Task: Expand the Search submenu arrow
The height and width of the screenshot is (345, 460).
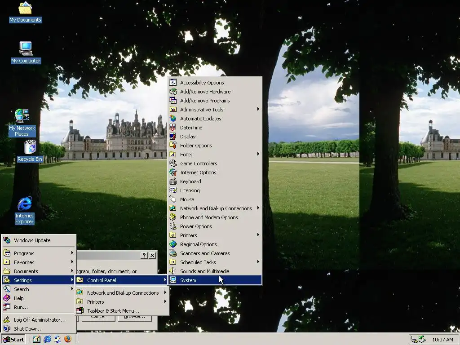Action: pos(72,289)
